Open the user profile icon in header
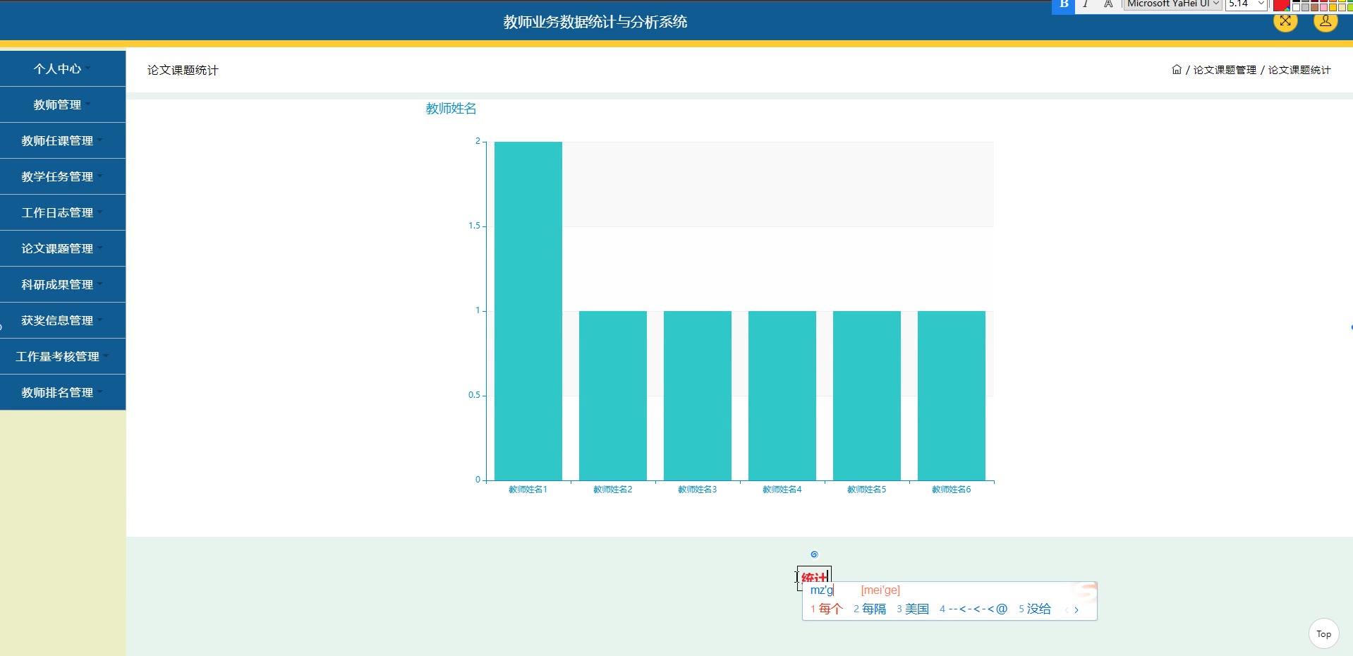 point(1325,21)
